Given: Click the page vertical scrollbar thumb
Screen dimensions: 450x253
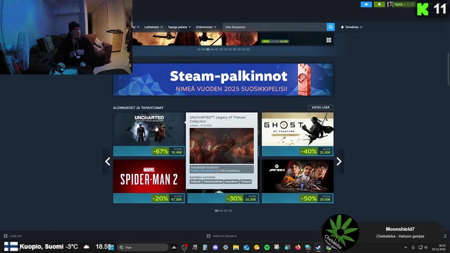Looking at the screenshot, I should (448, 69).
